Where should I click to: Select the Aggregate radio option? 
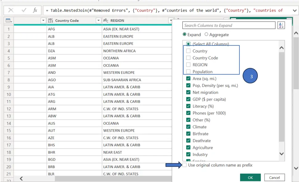tap(206, 34)
